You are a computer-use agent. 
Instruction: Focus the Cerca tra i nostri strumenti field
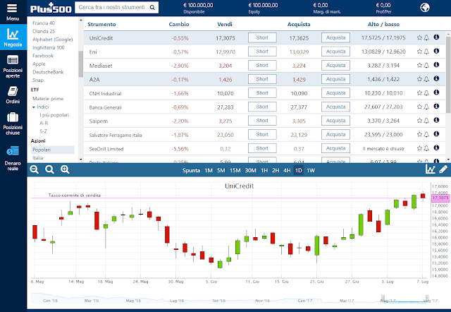click(112, 8)
